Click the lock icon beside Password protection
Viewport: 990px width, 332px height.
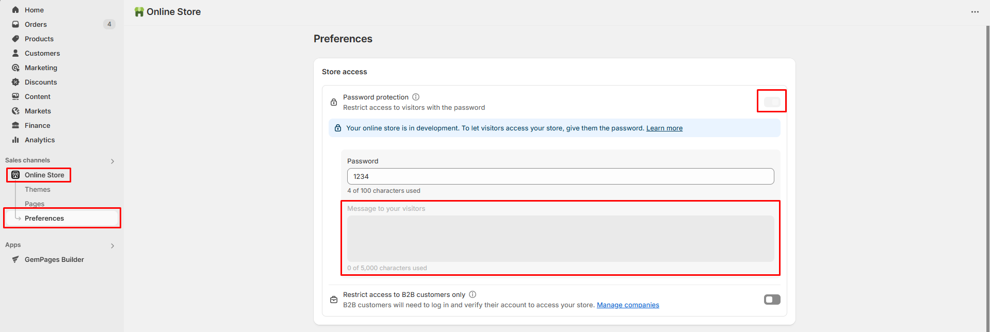pos(334,102)
